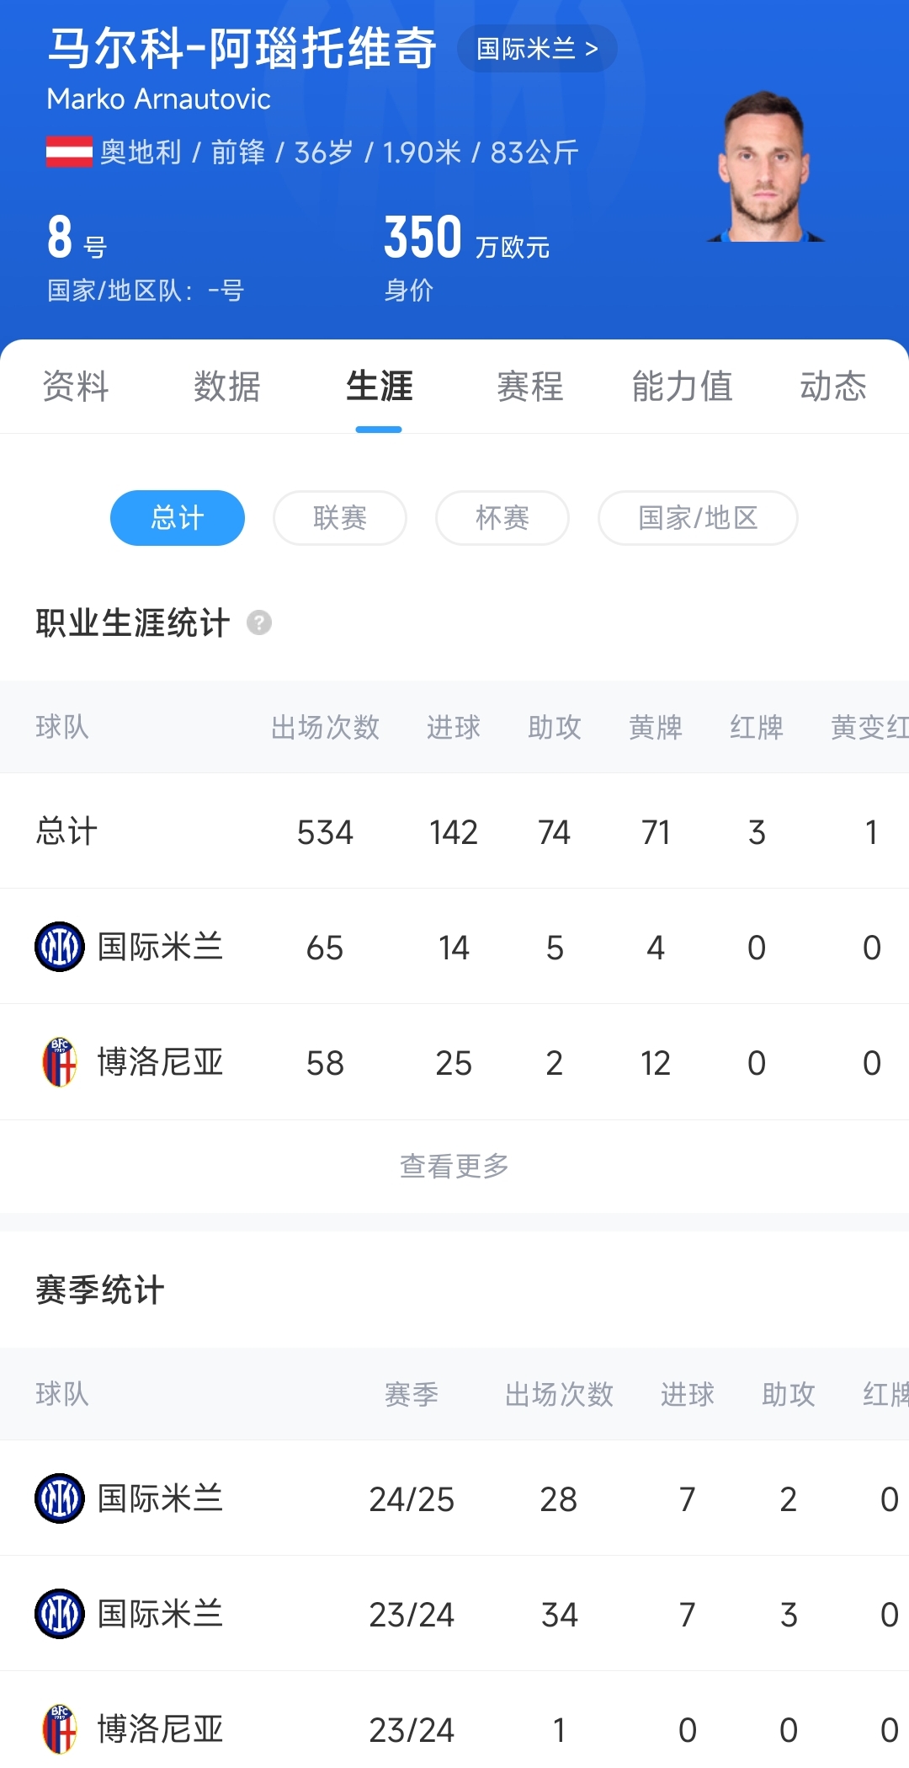Open 国际米兰 team page chevron button
Viewport: 909px width, 1768px height.
(537, 49)
